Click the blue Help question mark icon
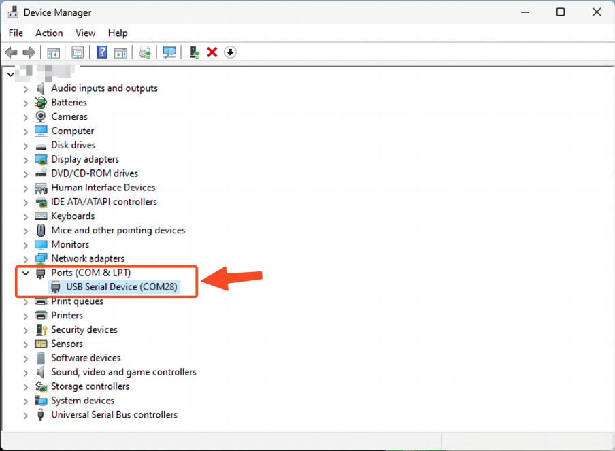615x451 pixels. pos(102,52)
